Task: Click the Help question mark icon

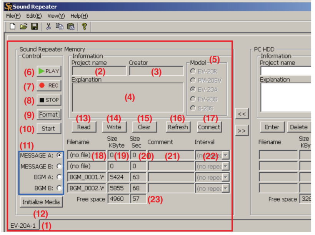Action: (84, 26)
